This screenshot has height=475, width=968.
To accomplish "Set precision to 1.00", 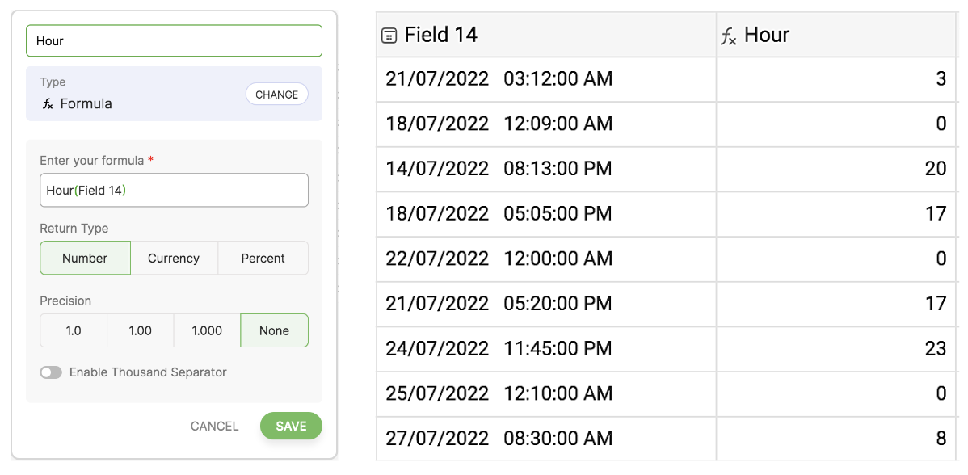I will [141, 330].
